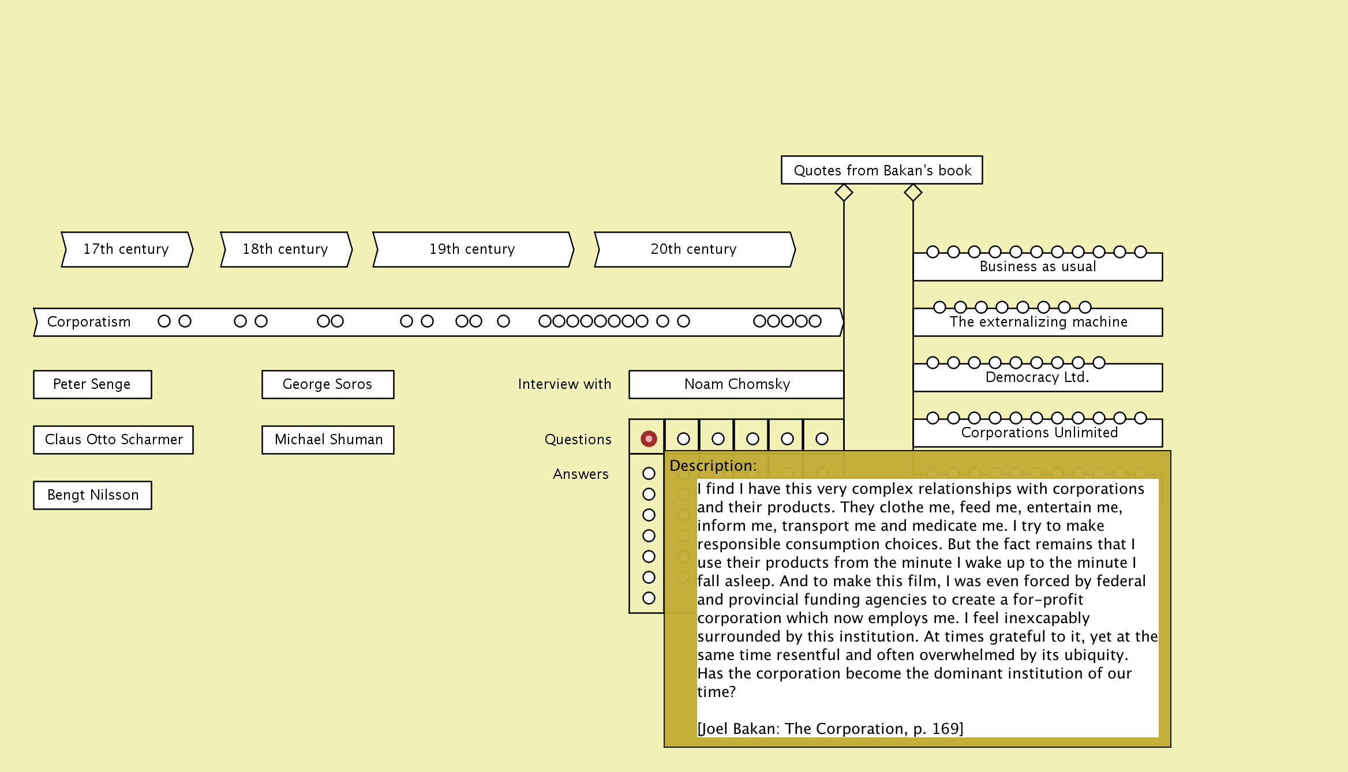Open Quotes from Bakan's book box

coord(882,170)
